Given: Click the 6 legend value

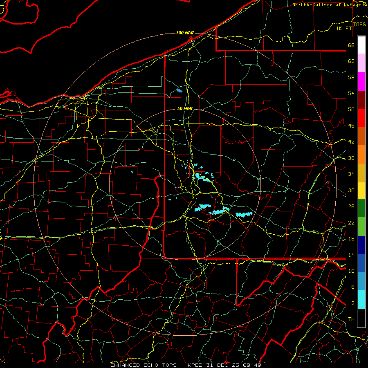Looking at the screenshot, I should [x=353, y=287].
